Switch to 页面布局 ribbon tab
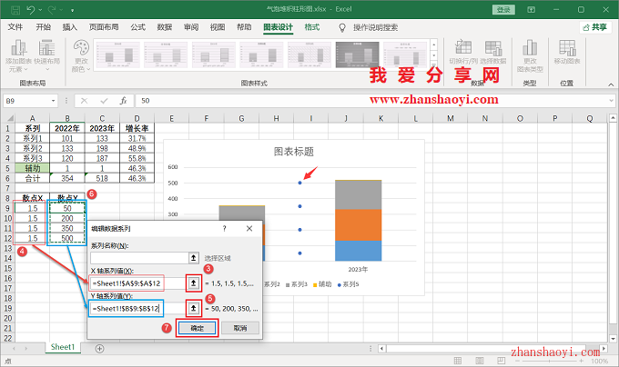Viewport: 619px width, 367px height. [x=104, y=27]
